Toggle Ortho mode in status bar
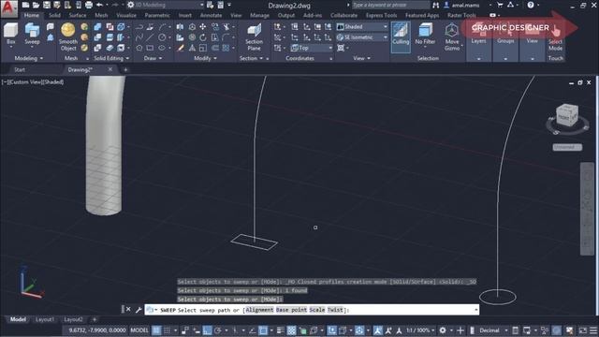599x337 pixels. click(208, 330)
